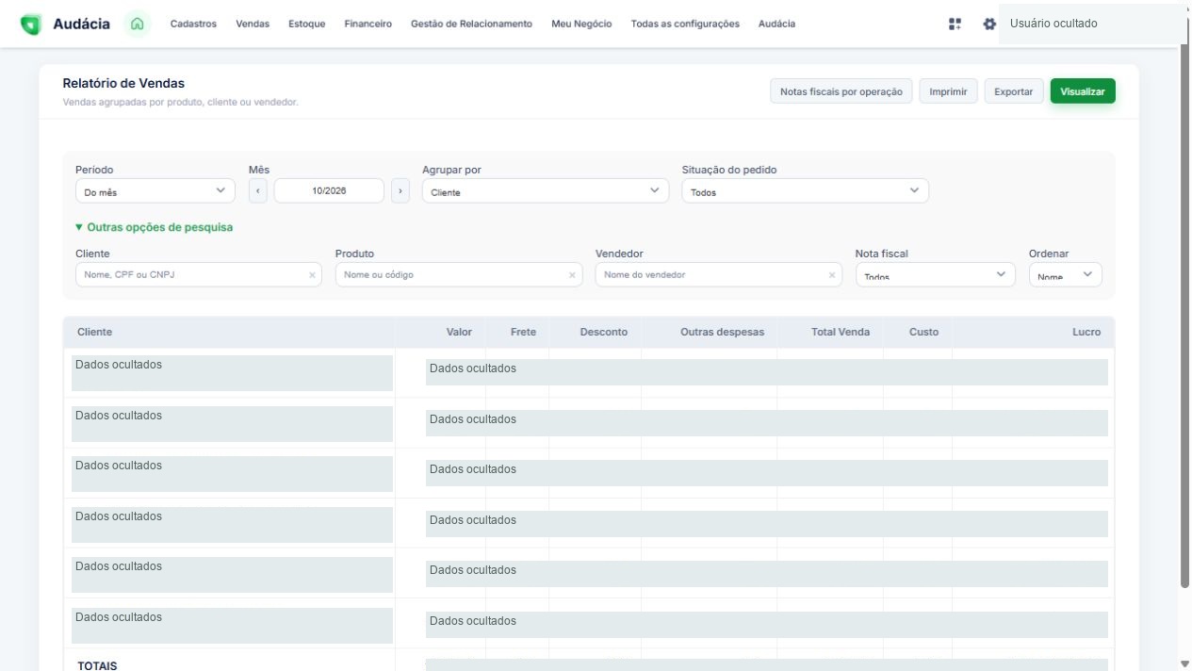Open the apps grid icon
Image resolution: width=1192 pixels, height=671 pixels.
[x=955, y=24]
